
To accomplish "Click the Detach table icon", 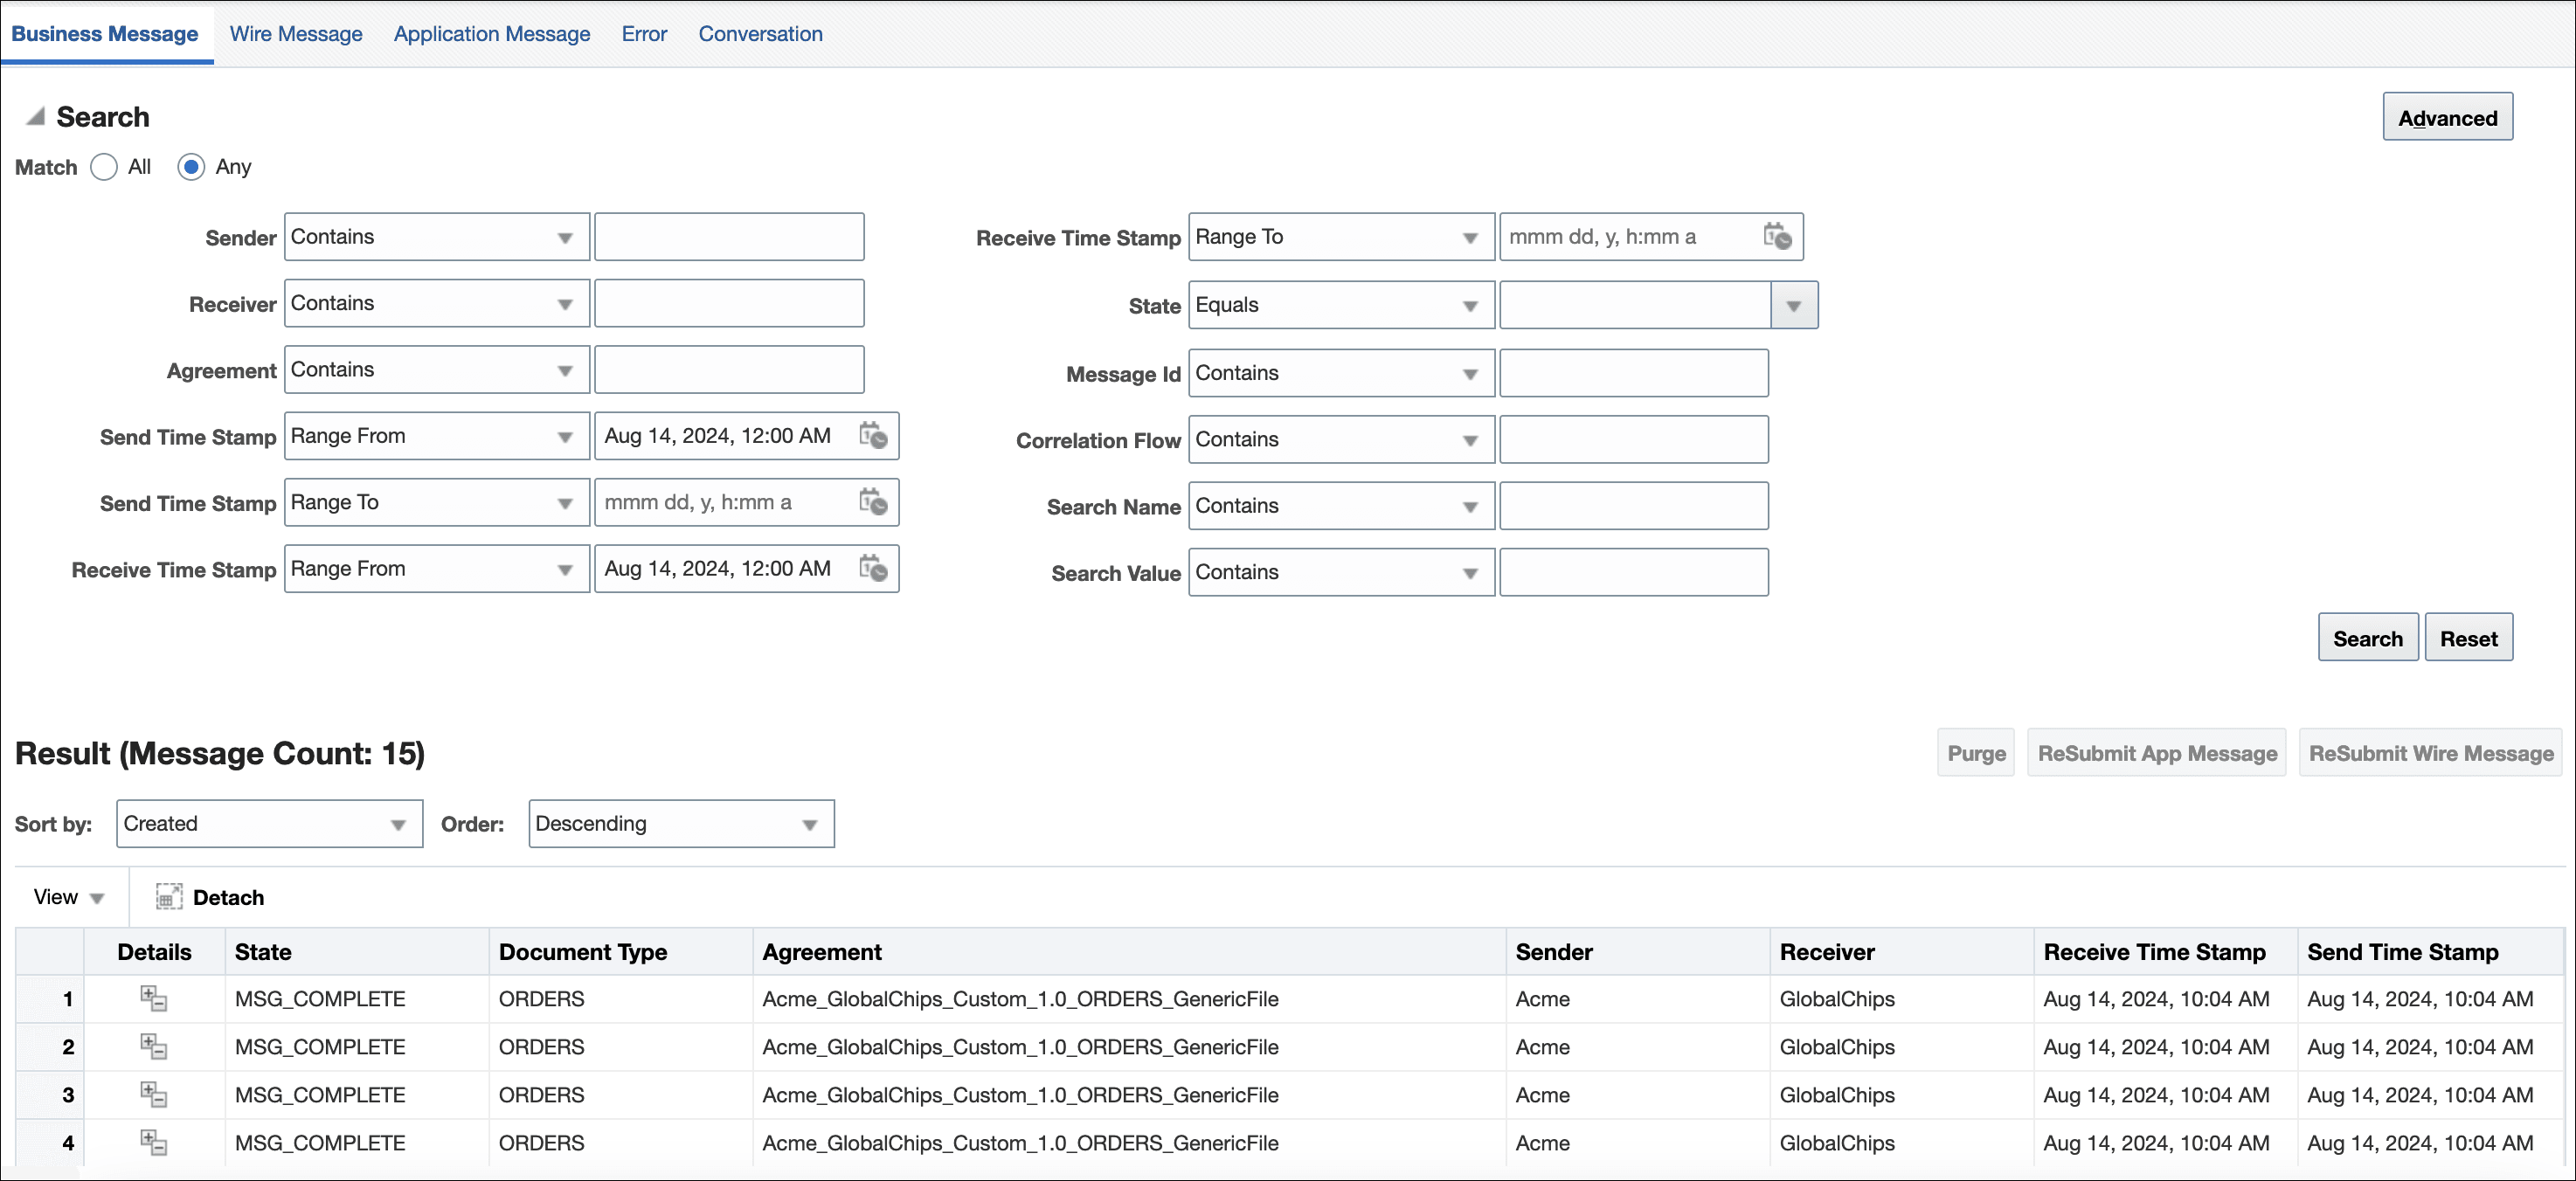I will [x=169, y=897].
